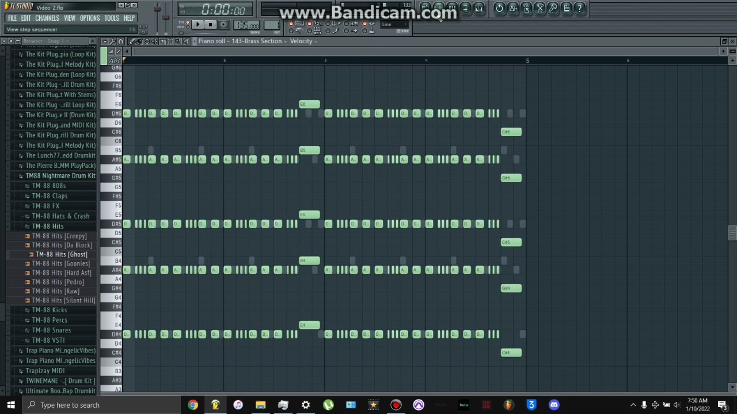
Task: Open the Browser Snap 1 dropdown
Action: 45,41
